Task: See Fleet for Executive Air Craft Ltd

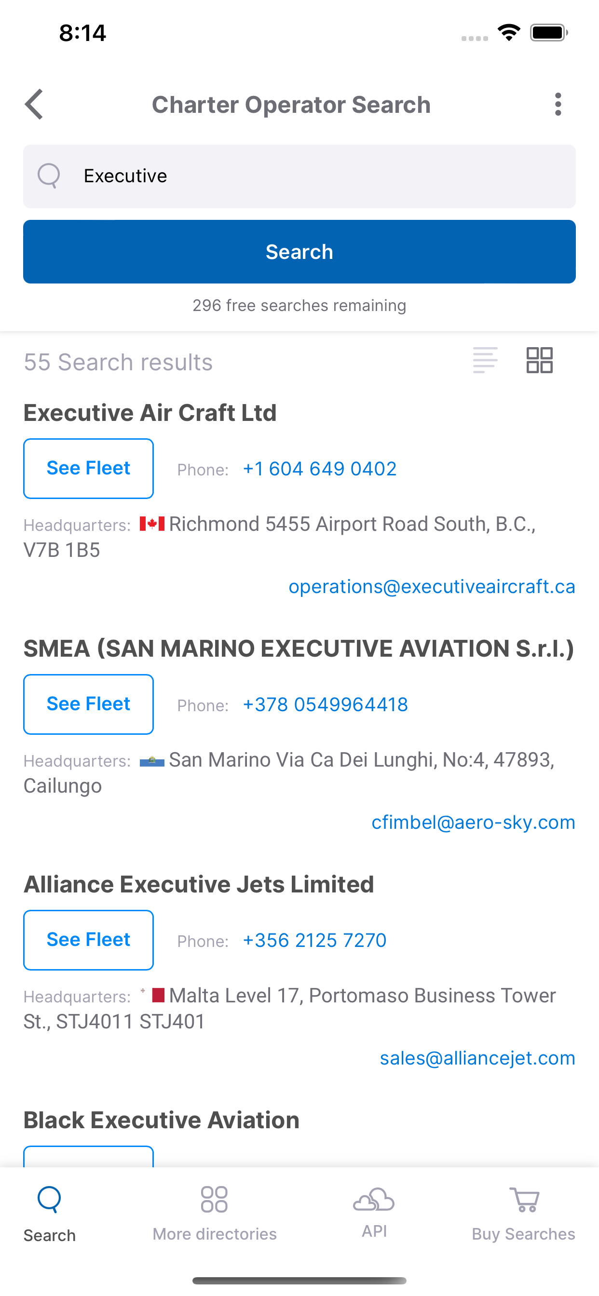Action: pyautogui.click(x=89, y=468)
